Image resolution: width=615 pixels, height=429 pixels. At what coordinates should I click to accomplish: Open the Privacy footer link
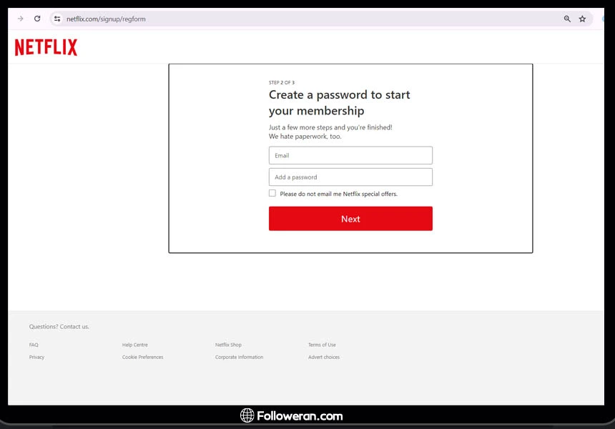36,357
